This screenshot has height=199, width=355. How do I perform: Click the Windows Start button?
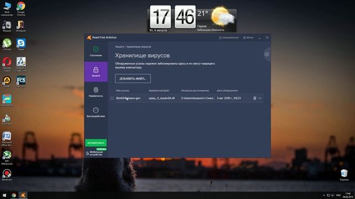[4, 195]
